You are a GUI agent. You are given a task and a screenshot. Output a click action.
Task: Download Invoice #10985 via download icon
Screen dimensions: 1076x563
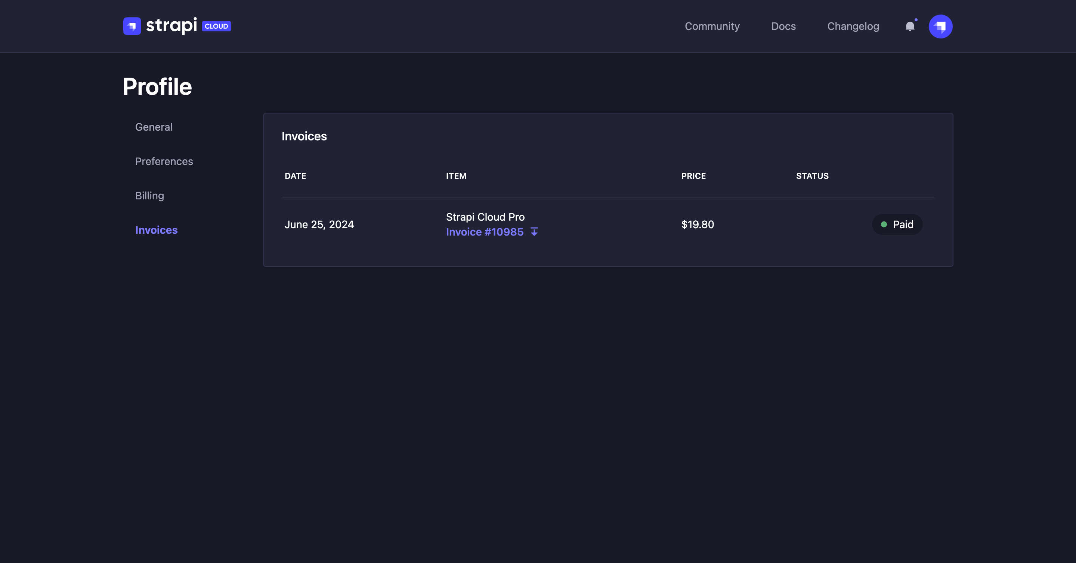[533, 232]
